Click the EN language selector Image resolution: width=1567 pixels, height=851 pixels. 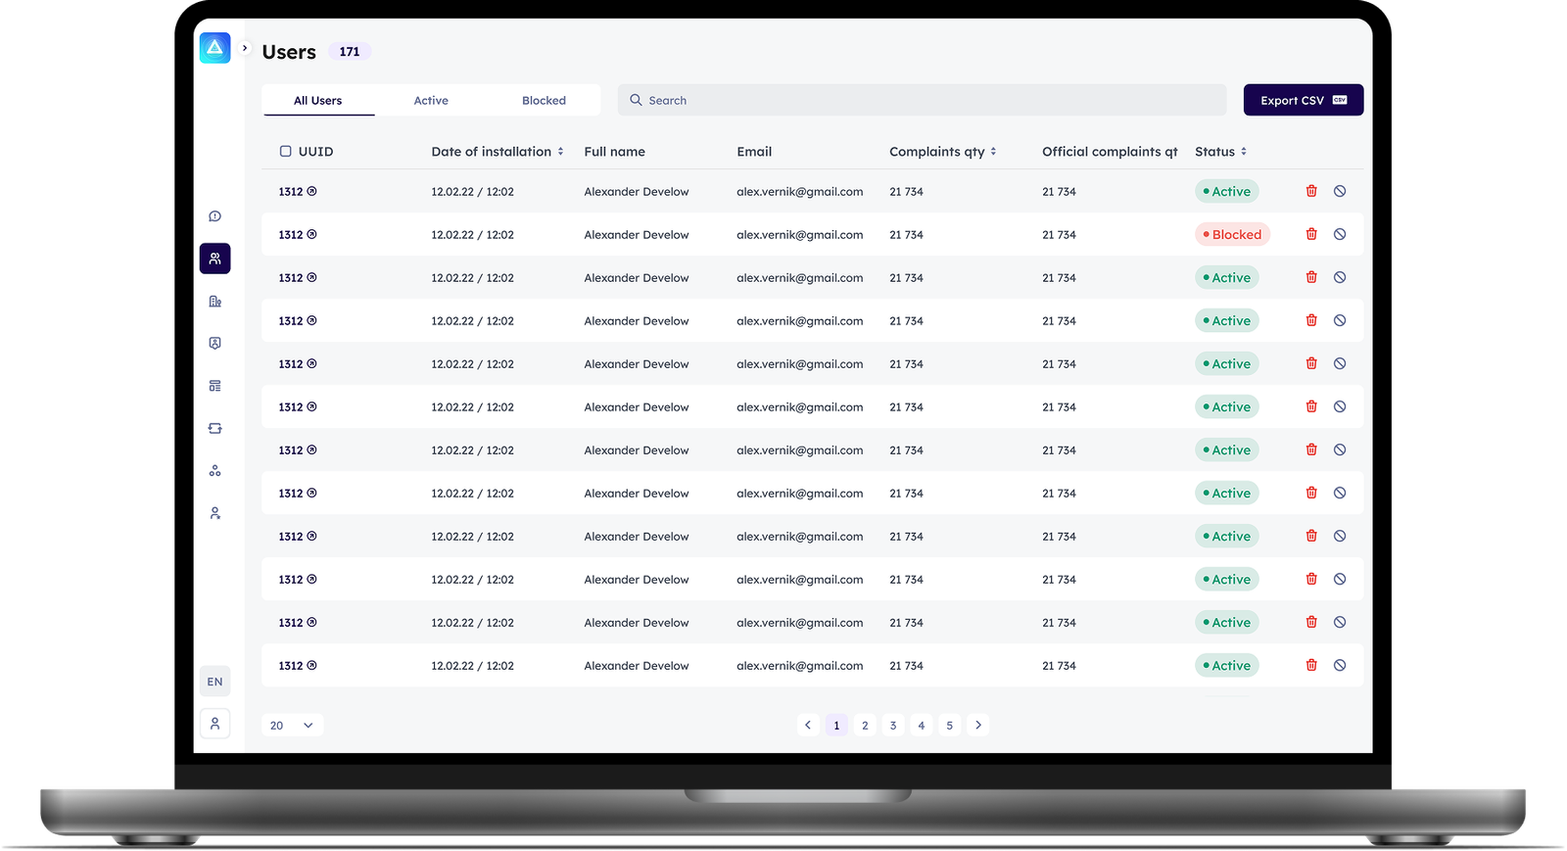(214, 682)
